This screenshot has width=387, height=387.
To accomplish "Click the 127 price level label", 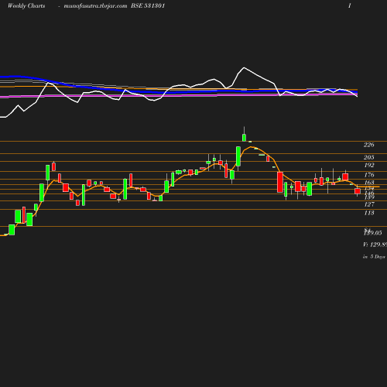I will (369, 204).
